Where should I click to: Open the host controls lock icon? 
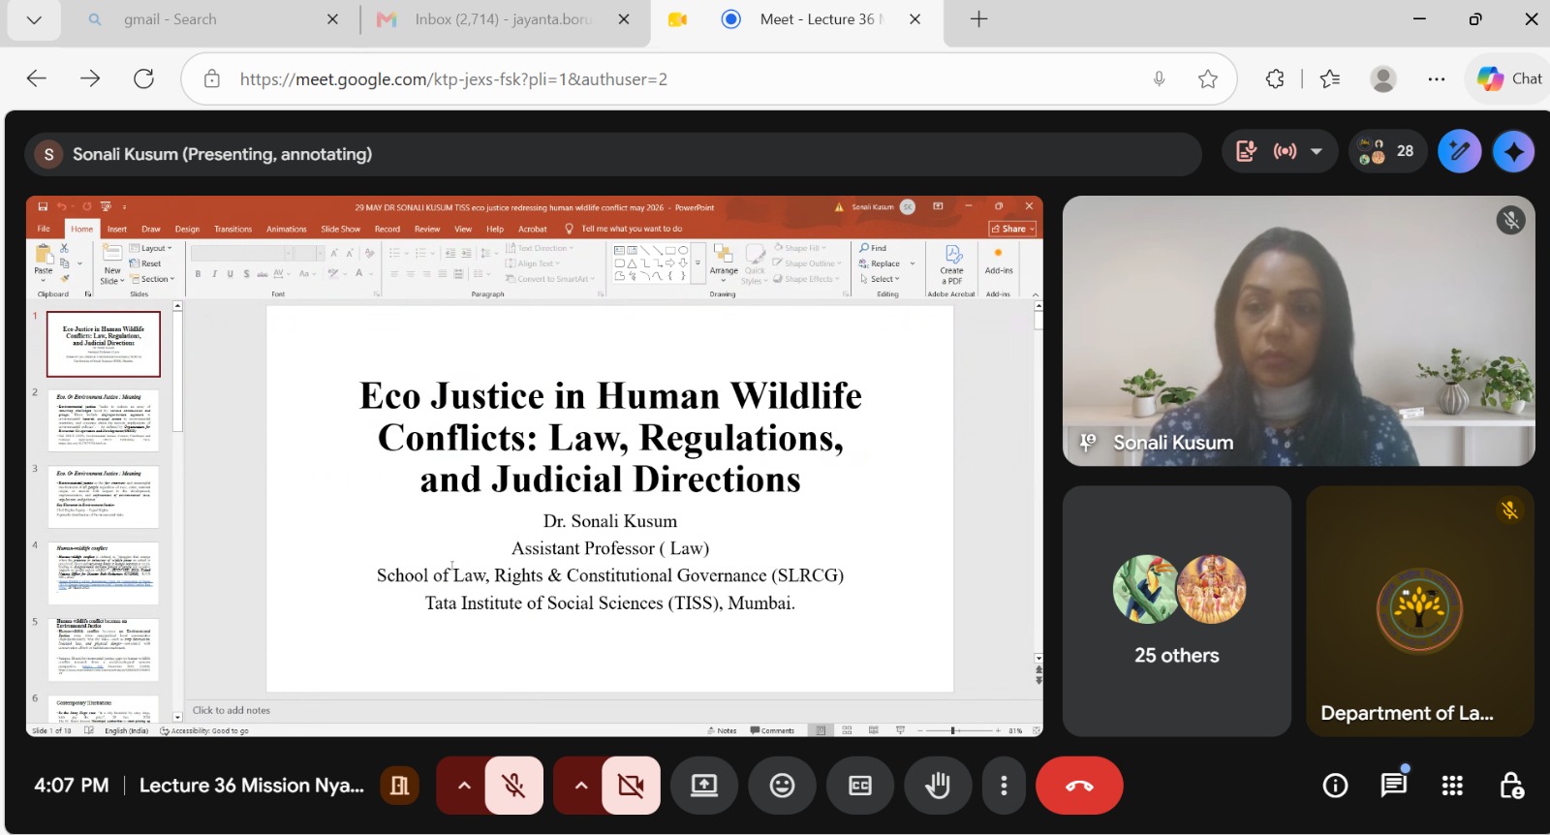[1511, 786]
